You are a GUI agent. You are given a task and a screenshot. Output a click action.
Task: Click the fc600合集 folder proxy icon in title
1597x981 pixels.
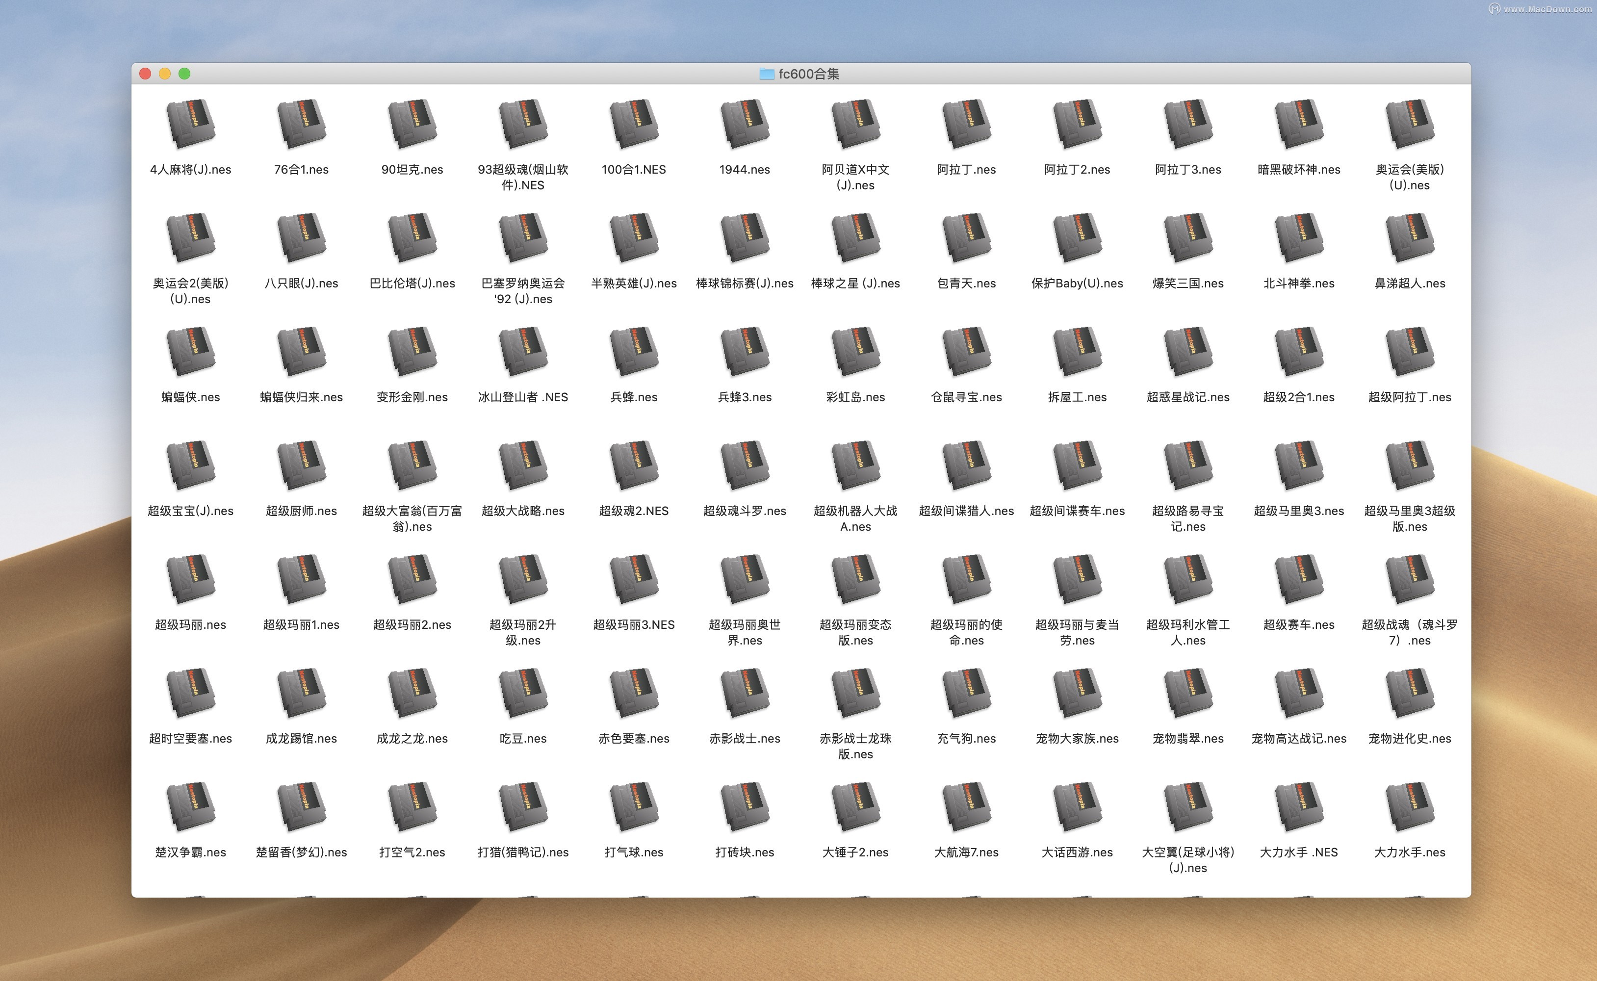[x=767, y=74]
